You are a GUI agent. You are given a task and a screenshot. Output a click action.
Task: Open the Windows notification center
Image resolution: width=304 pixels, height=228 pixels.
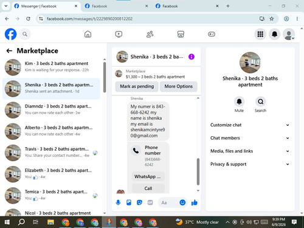294,222
